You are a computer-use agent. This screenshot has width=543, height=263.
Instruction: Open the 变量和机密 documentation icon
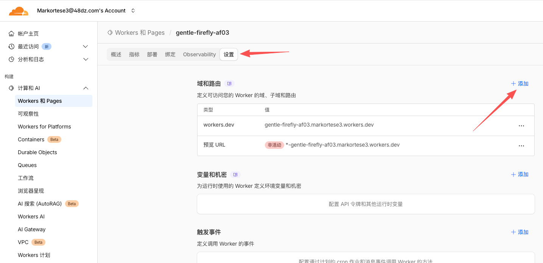235,175
